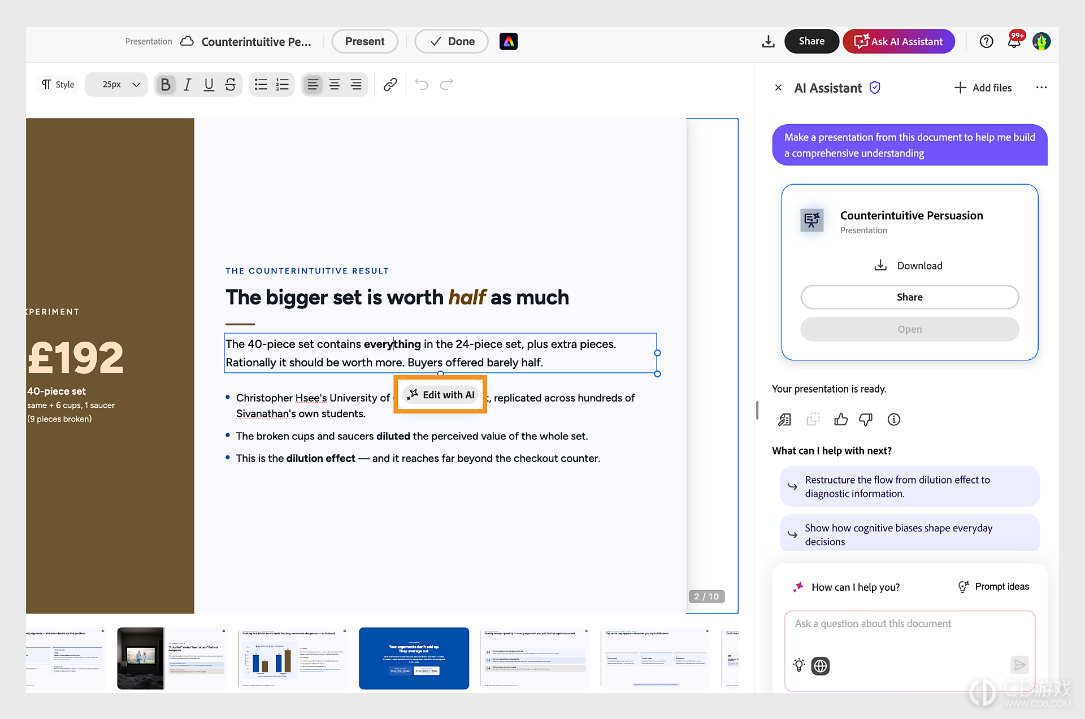Click Share in the Counterintuitive Persuasion card

(909, 297)
